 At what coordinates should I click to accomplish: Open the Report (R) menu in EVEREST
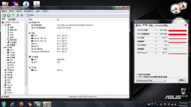(x=19, y=11)
